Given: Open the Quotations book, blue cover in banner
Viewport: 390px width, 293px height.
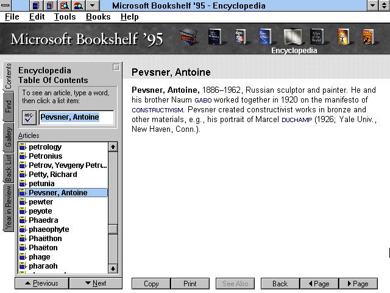Looking at the screenshot, I should tap(265, 37).
